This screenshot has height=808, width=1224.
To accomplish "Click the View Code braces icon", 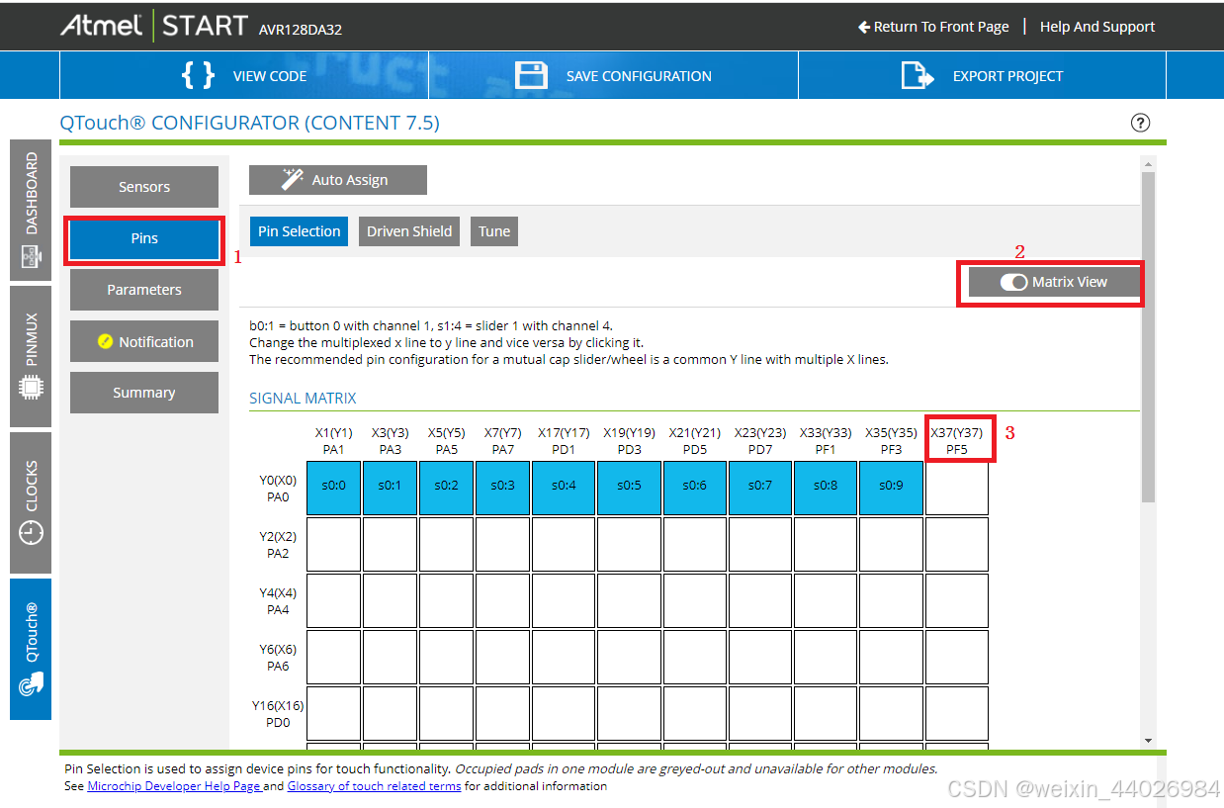I will point(198,75).
